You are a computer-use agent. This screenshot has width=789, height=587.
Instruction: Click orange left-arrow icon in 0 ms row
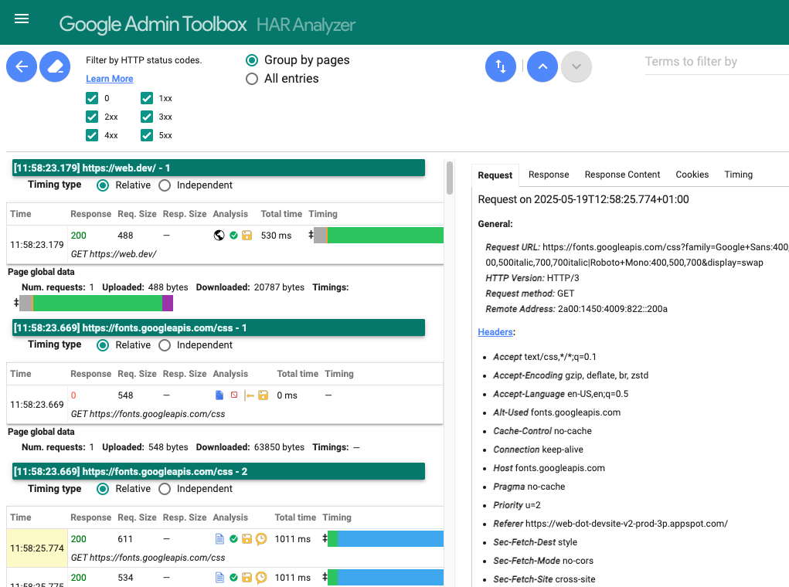point(249,395)
